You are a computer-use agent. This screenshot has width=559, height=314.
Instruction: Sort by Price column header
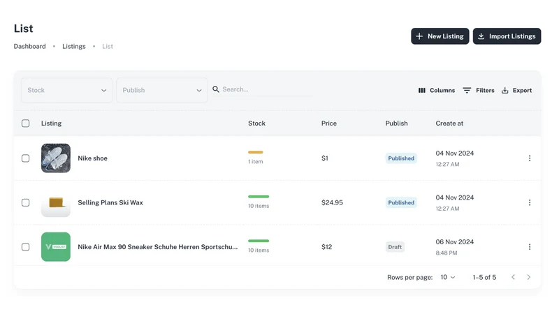coord(328,124)
